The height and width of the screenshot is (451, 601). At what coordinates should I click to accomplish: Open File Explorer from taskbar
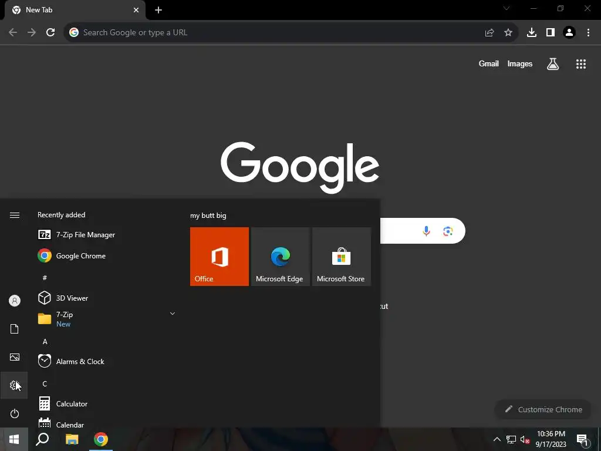[72, 439]
